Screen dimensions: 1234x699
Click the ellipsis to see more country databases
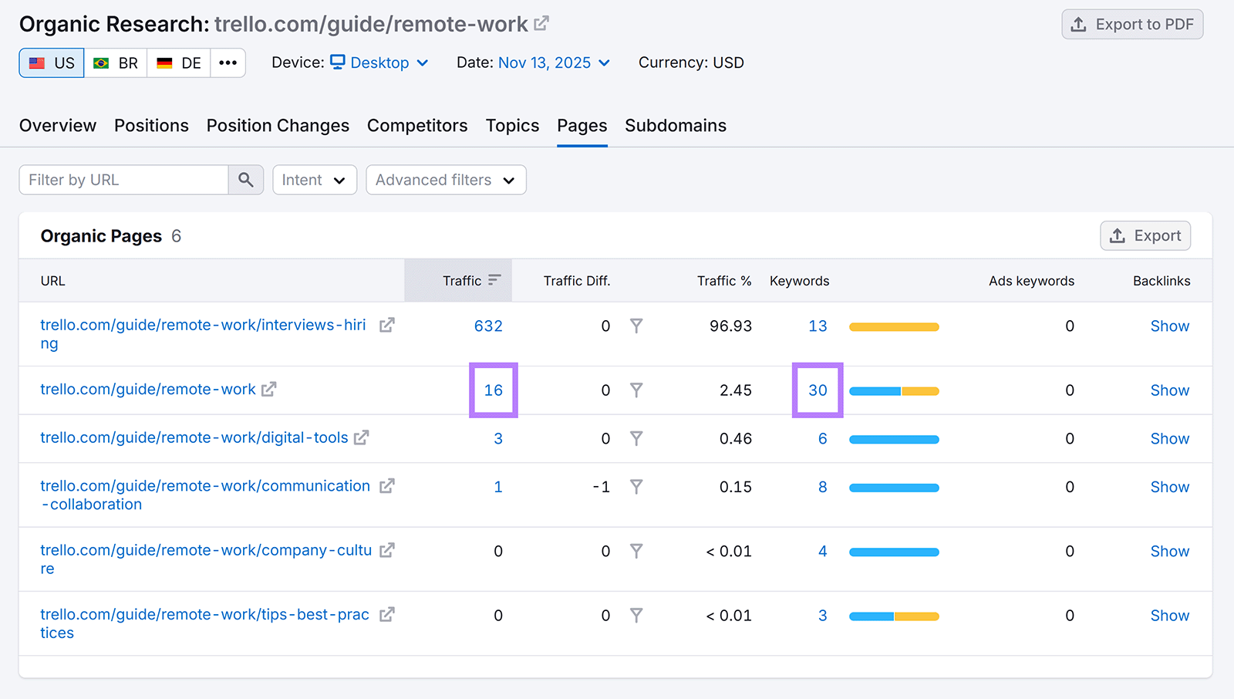coord(228,62)
